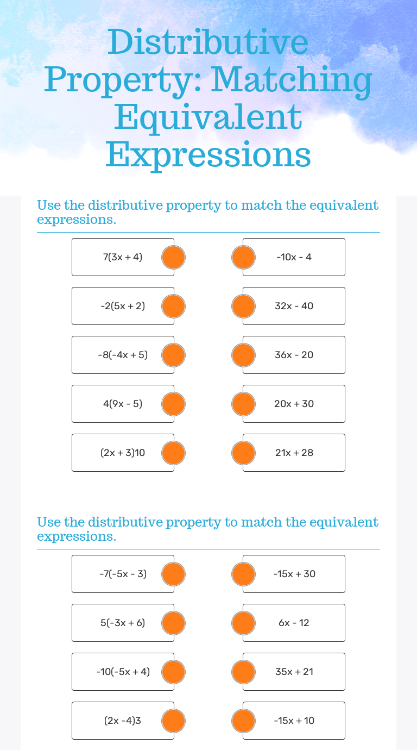Click the orange dot for 35x + 21
This screenshot has height=750, width=417.
pyautogui.click(x=243, y=672)
